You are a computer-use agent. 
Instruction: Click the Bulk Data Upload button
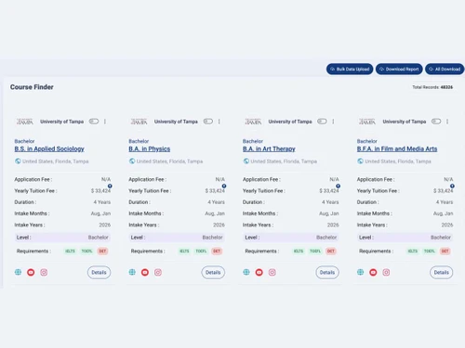pos(350,69)
